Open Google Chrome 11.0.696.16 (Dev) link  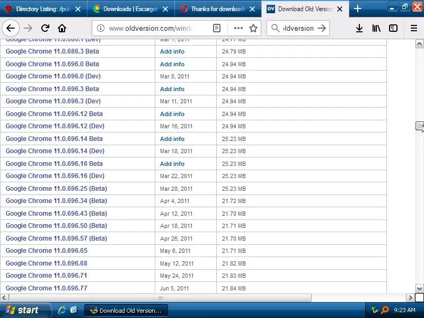pos(55,176)
